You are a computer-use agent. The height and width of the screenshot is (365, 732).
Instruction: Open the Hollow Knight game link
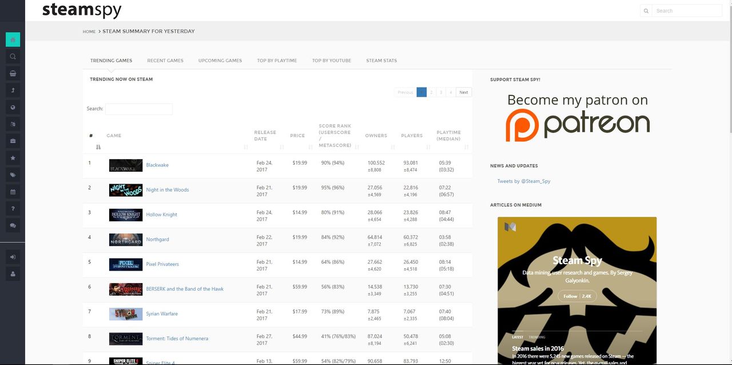[162, 215]
